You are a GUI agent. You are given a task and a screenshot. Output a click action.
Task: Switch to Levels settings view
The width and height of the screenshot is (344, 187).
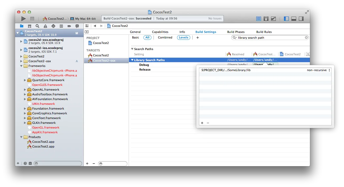[x=184, y=37]
